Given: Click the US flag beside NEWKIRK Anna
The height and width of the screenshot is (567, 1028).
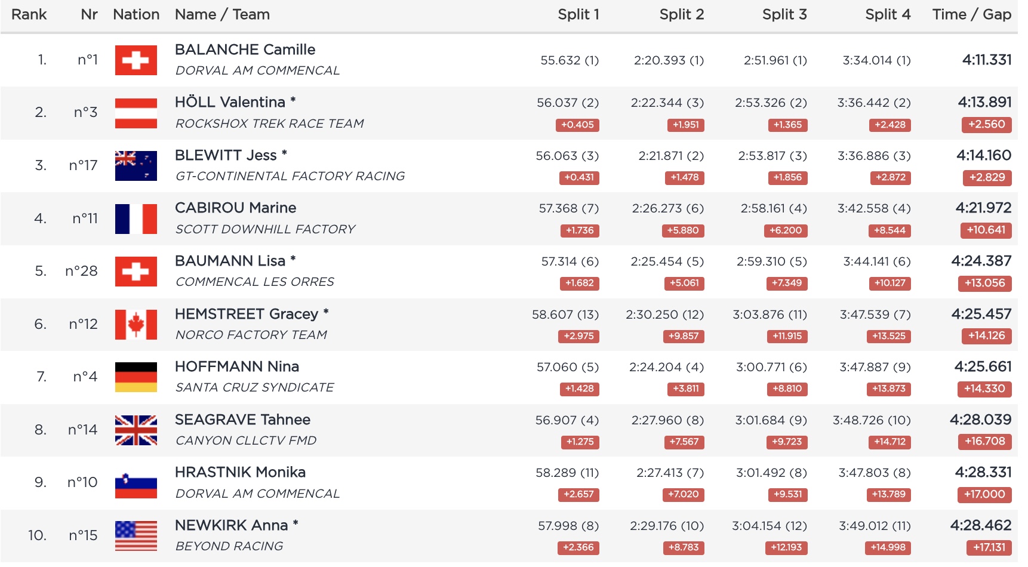Looking at the screenshot, I should coord(136,535).
